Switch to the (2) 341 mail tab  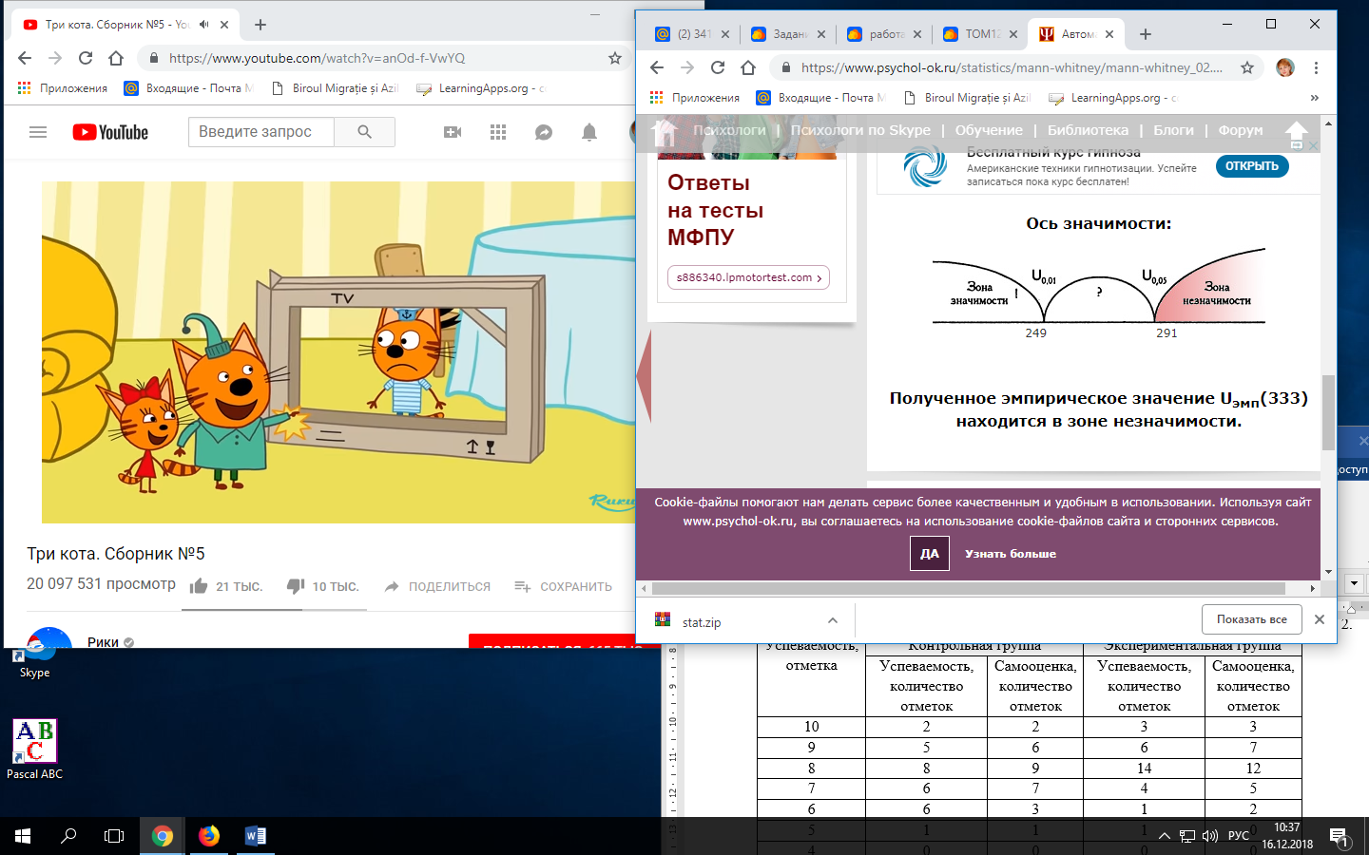[693, 34]
